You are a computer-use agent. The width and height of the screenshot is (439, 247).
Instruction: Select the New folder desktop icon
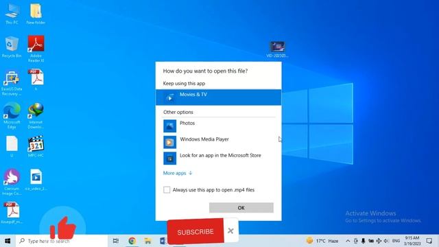pyautogui.click(x=36, y=14)
